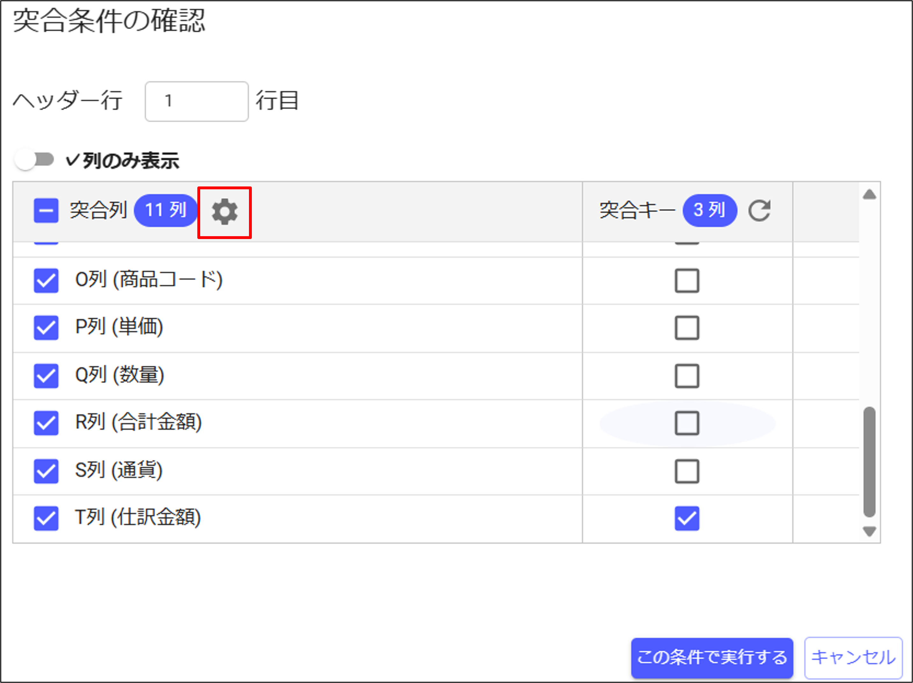Click the scrollbar up arrow
The image size is (913, 683).
click(x=869, y=194)
